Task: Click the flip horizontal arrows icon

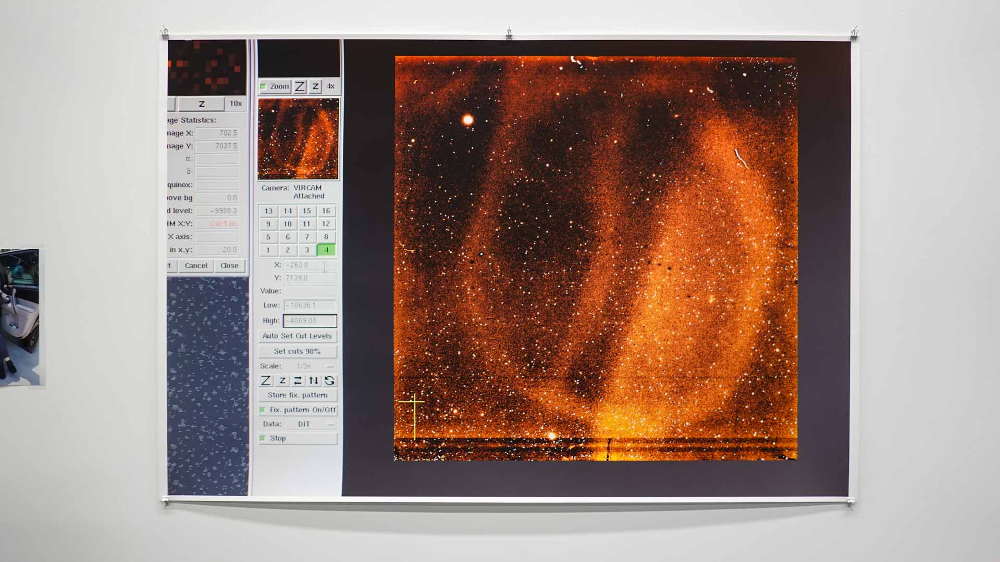Action: point(298,381)
